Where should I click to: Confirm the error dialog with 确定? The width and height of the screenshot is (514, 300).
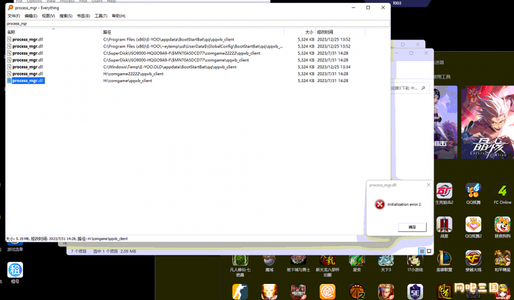click(x=412, y=227)
